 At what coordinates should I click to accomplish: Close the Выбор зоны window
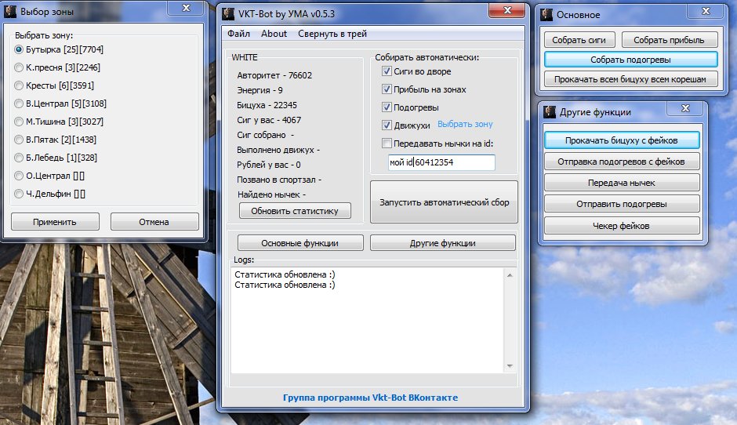pos(186,8)
